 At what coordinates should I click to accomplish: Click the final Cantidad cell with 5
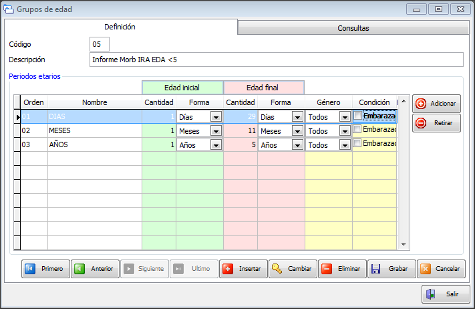click(241, 144)
